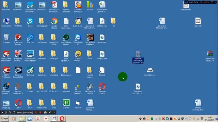Open Kaspersky Internet Security shortcut
This screenshot has height=122, width=218.
(18, 56)
